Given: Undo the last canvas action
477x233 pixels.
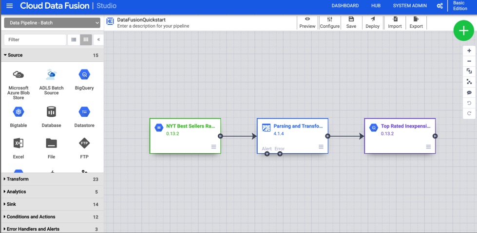Looking at the screenshot, I should point(469,103).
